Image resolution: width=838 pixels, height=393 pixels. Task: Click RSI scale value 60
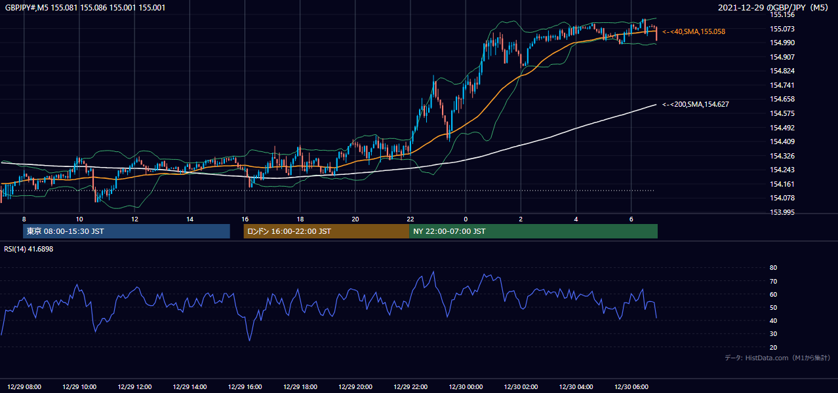(x=774, y=294)
